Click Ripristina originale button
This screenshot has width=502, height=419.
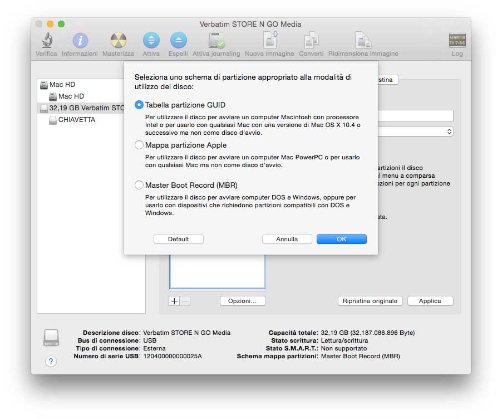click(x=370, y=301)
